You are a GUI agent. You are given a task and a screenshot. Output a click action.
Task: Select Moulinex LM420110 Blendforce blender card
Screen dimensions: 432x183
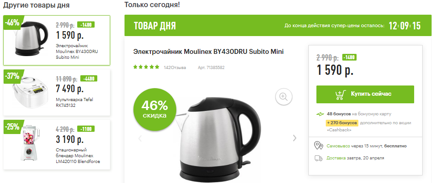(x=57, y=145)
